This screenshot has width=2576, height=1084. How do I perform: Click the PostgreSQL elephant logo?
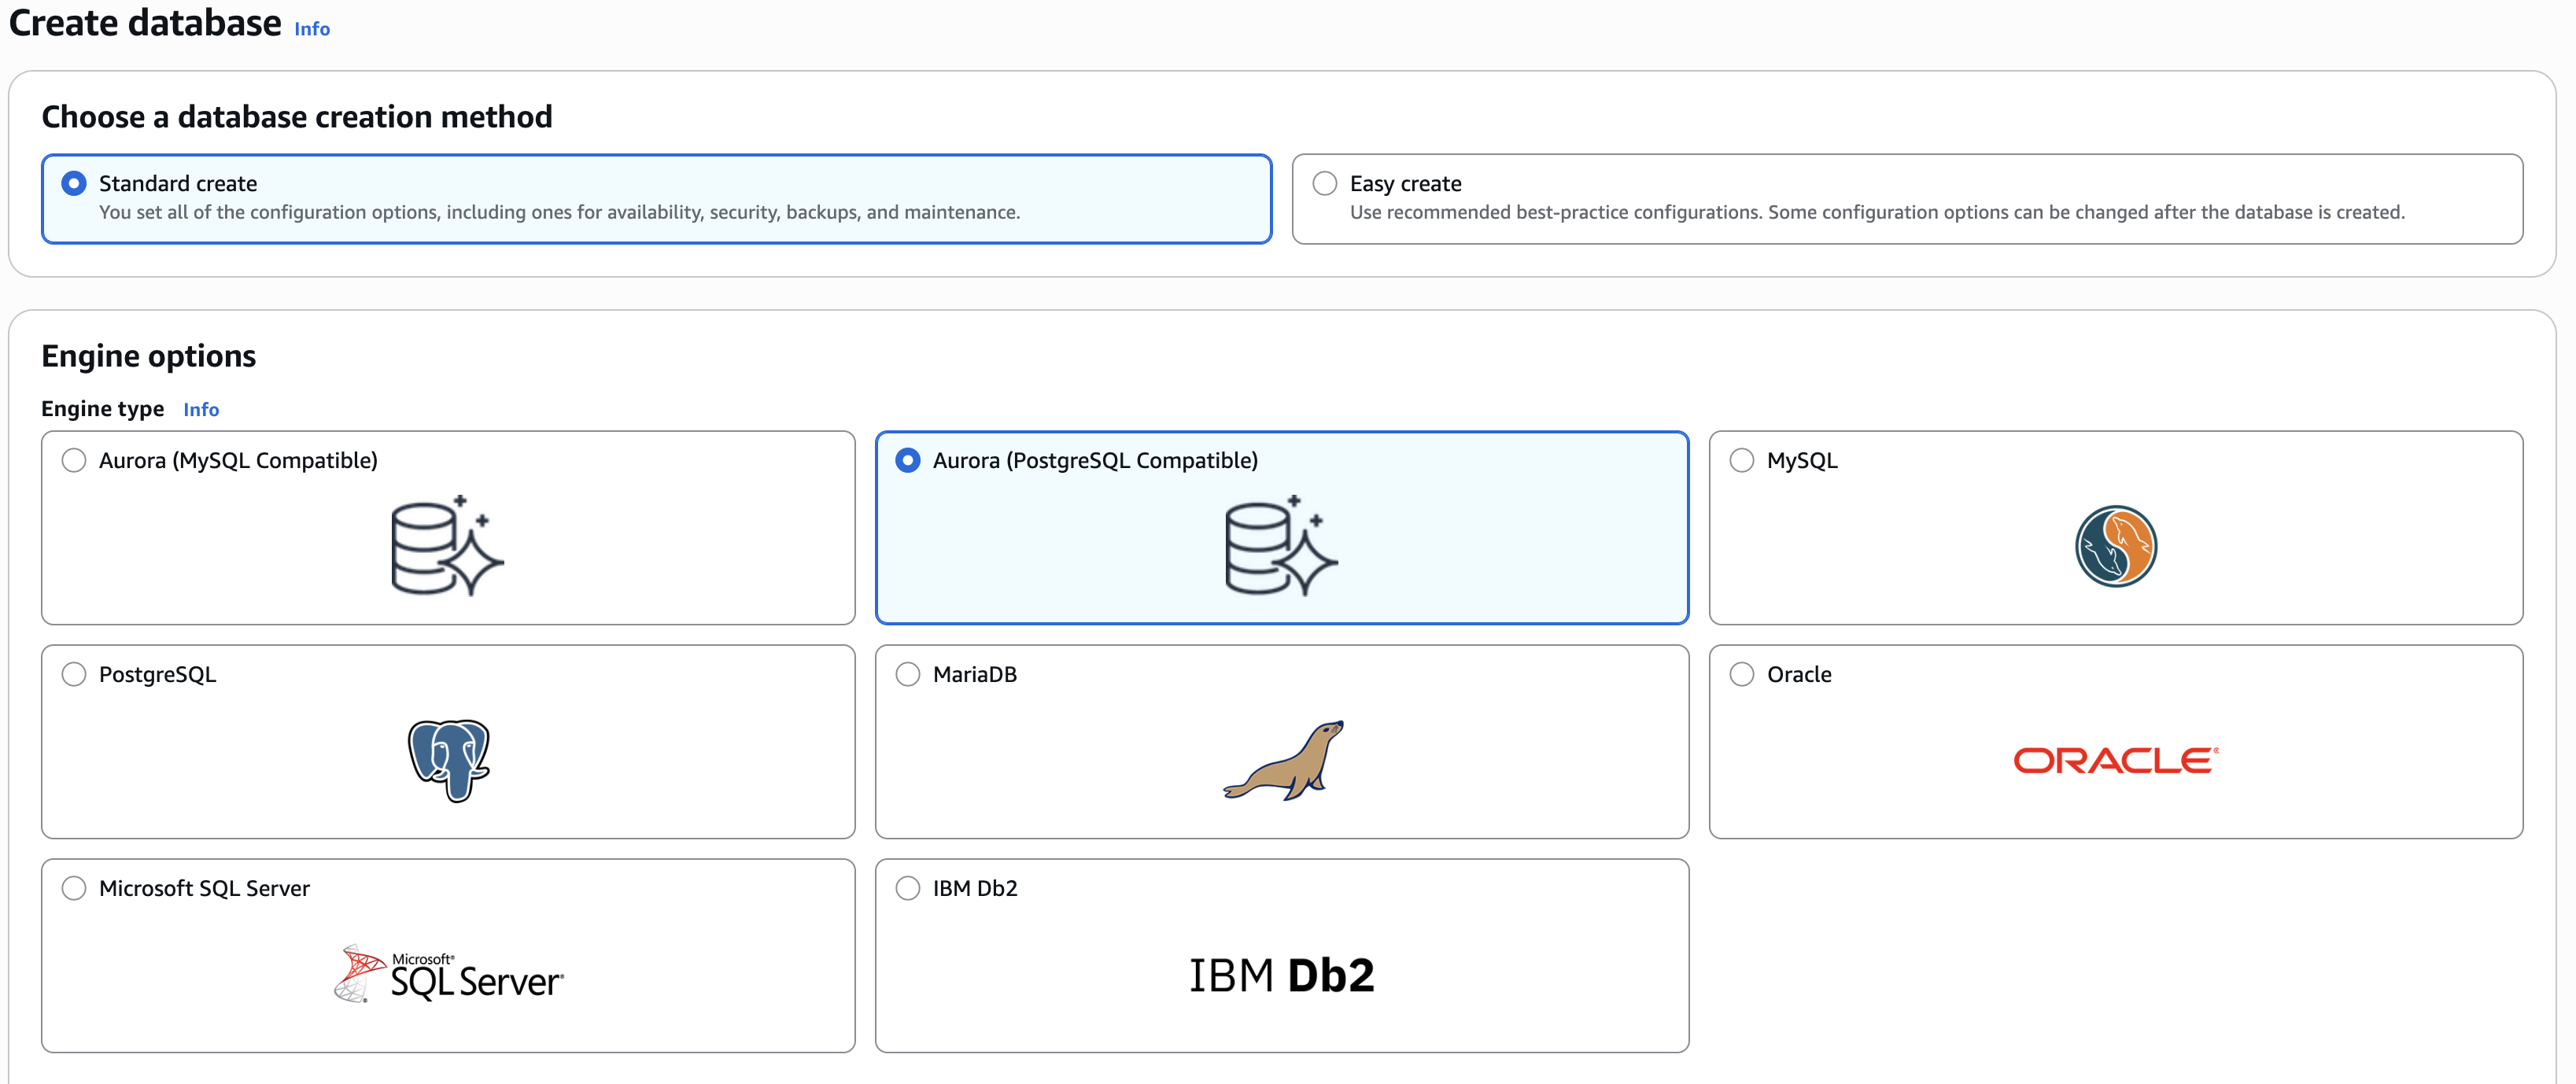(448, 760)
